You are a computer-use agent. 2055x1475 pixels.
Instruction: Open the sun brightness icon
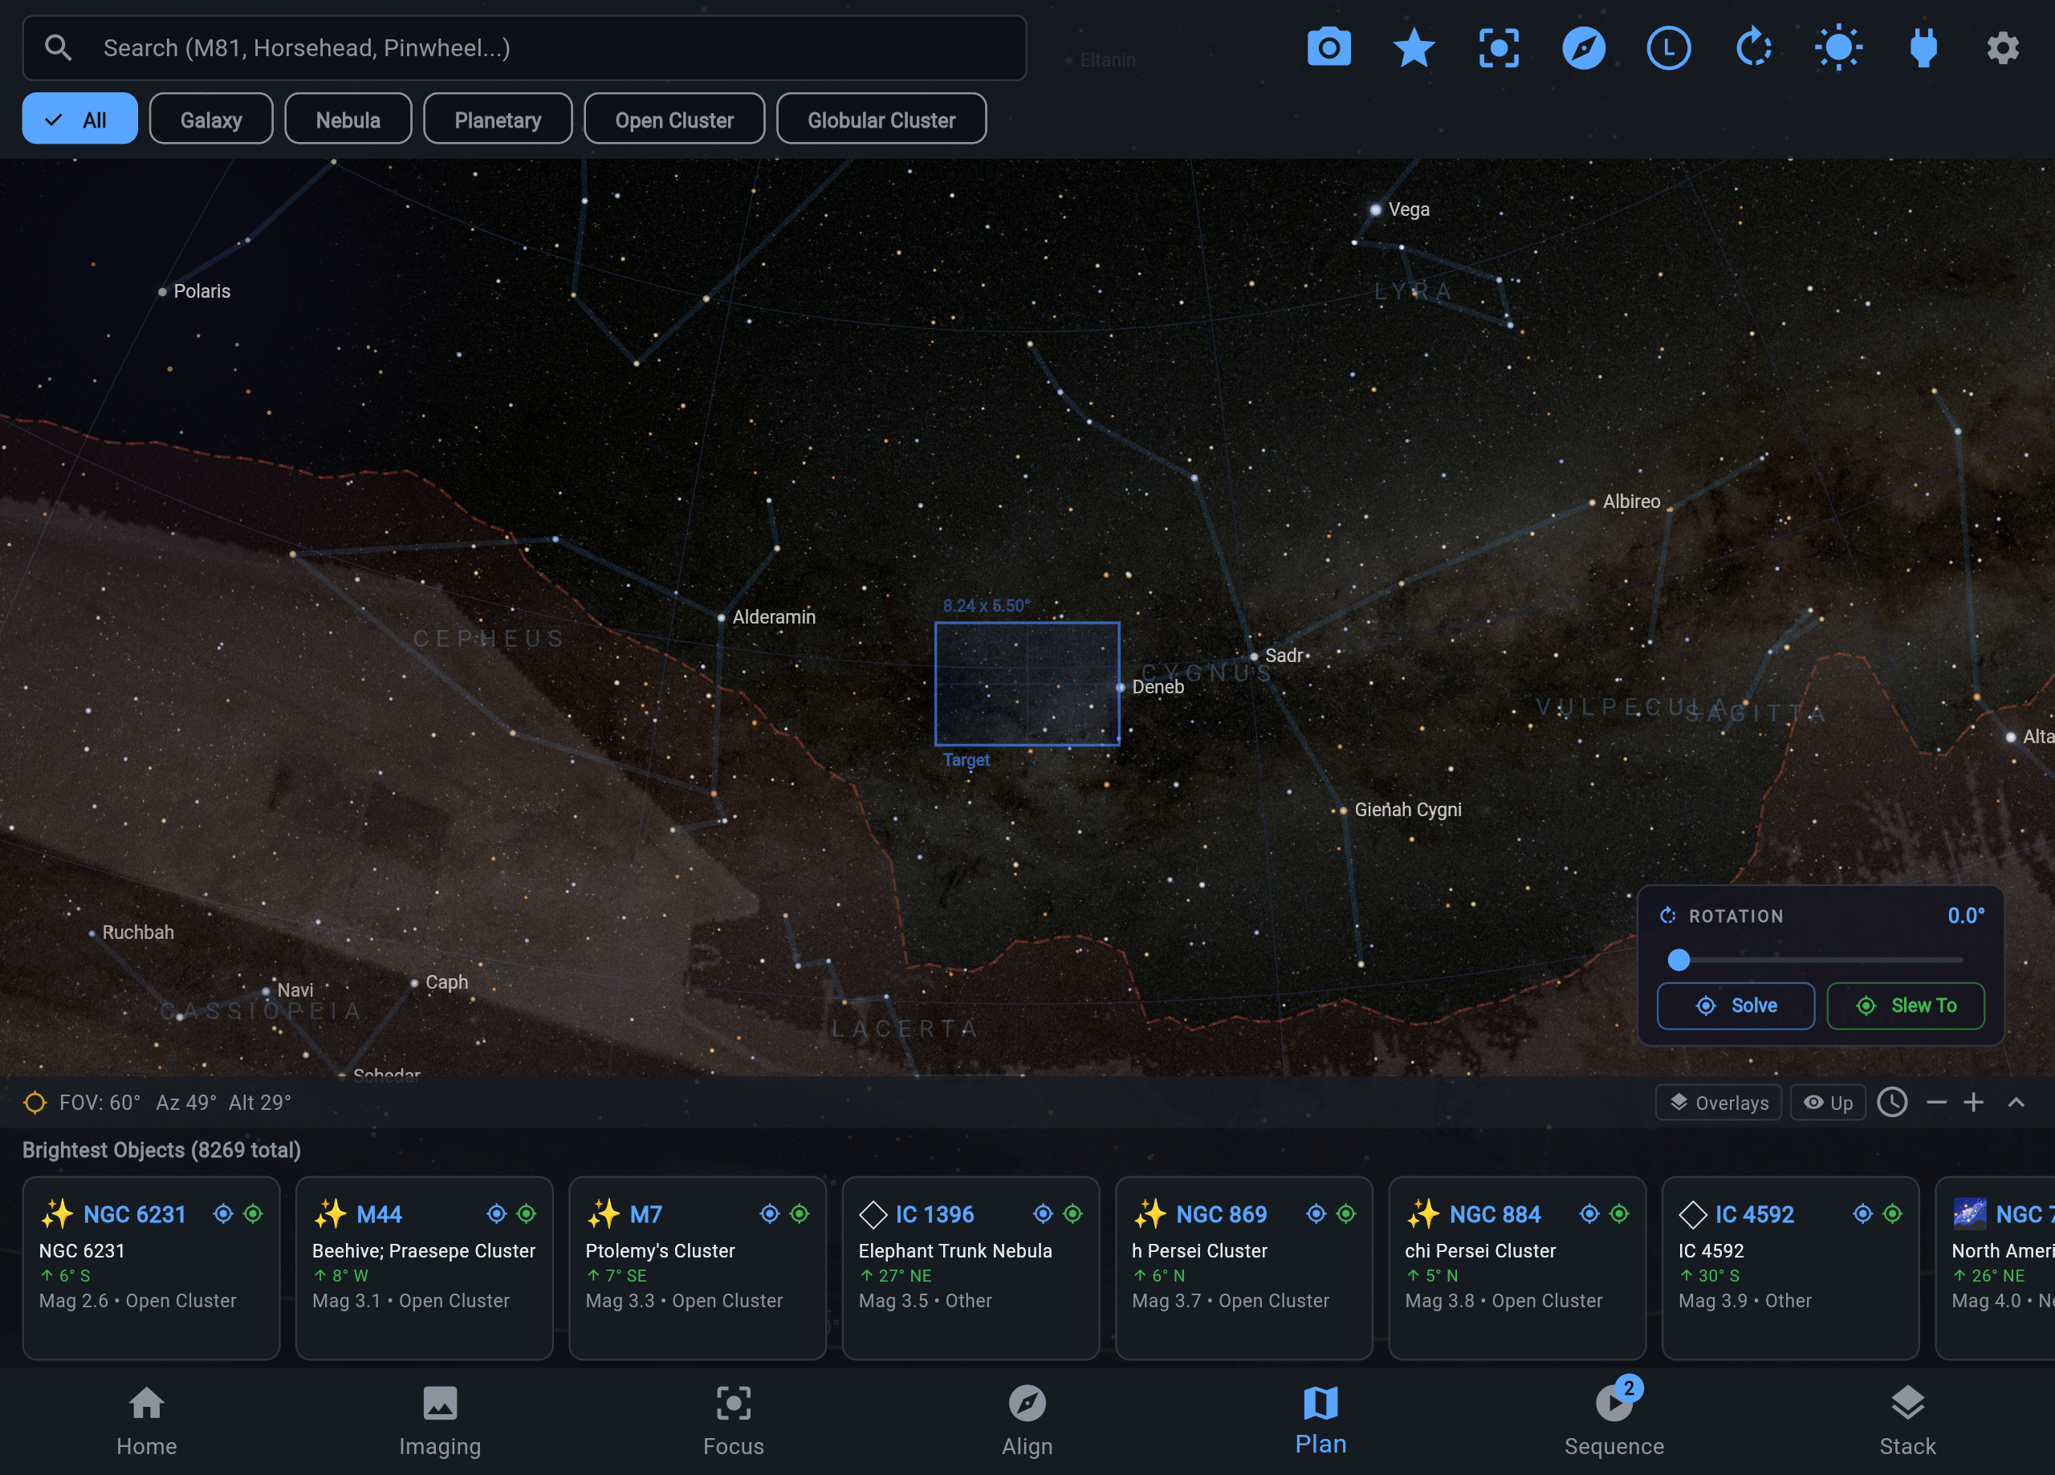click(x=1838, y=47)
